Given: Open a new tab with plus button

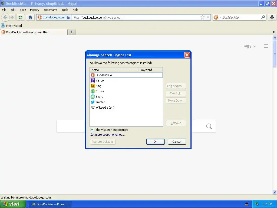Looking at the screenshot, I should tap(71, 32).
